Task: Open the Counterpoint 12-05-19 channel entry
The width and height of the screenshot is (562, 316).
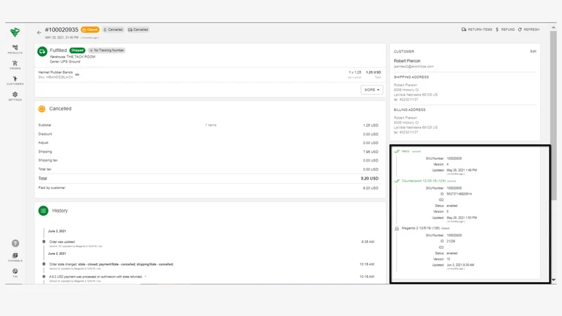Action: click(x=424, y=181)
